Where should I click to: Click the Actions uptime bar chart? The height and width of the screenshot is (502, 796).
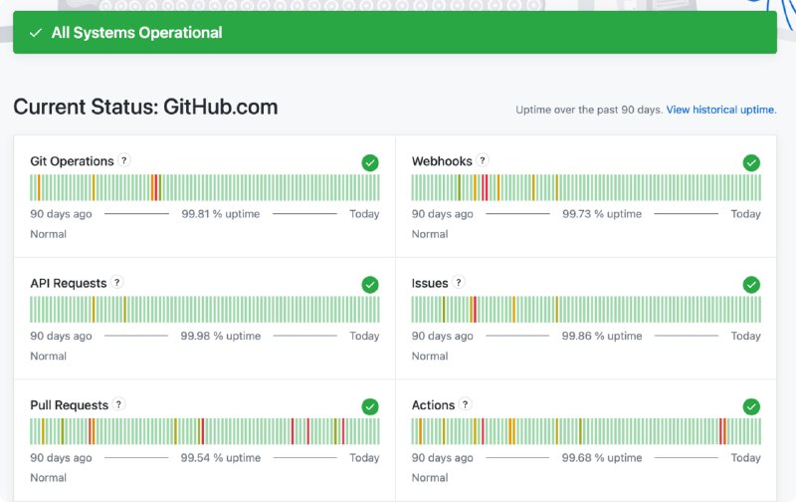pos(586,431)
